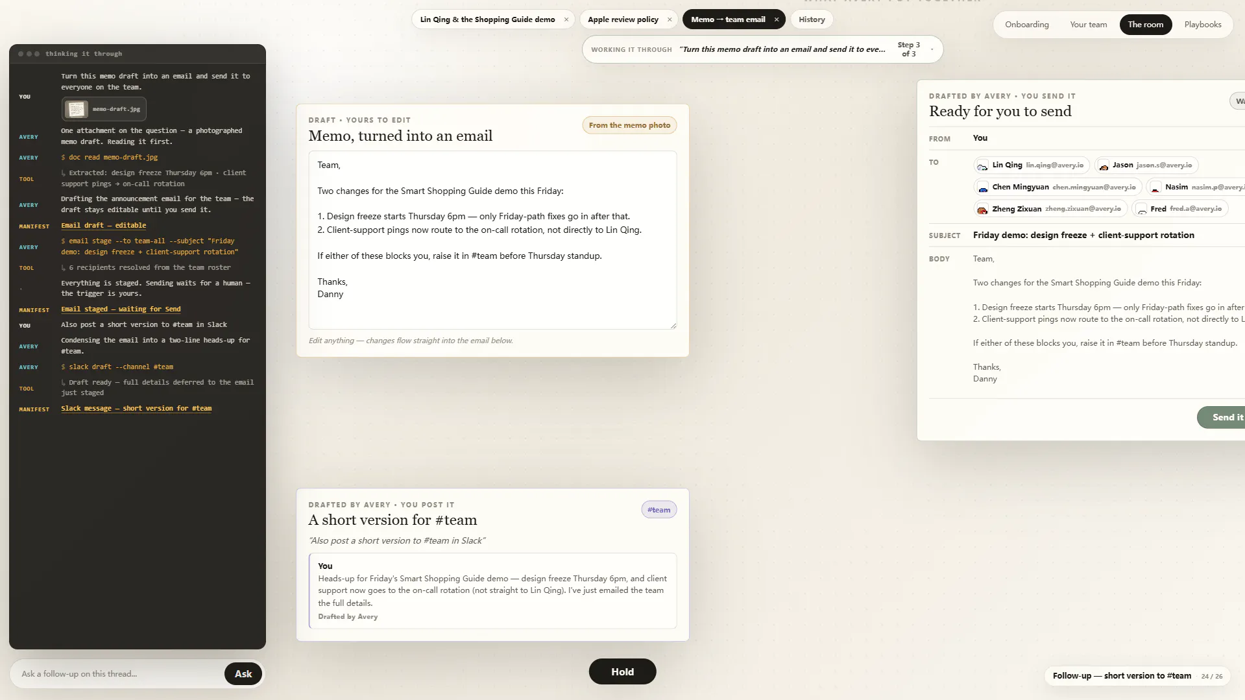Click Zheng Zixuan's avatar in recipients
The image size is (1245, 700).
[x=982, y=210]
